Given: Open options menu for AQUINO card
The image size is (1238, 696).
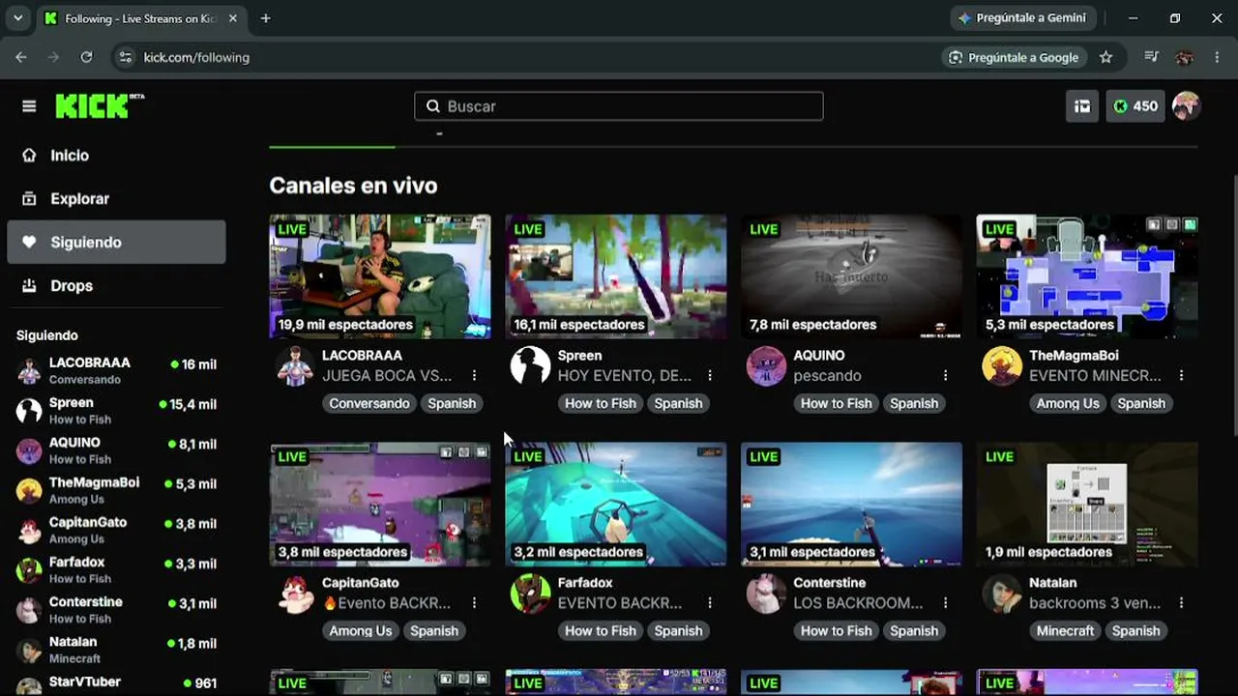Looking at the screenshot, I should (945, 375).
